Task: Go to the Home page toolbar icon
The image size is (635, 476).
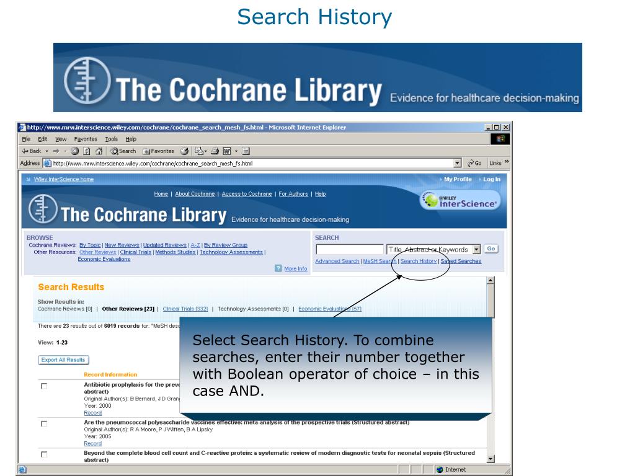Action: pos(99,151)
